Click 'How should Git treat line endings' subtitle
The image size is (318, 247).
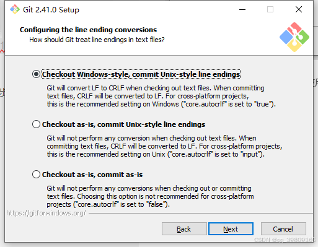97,40
